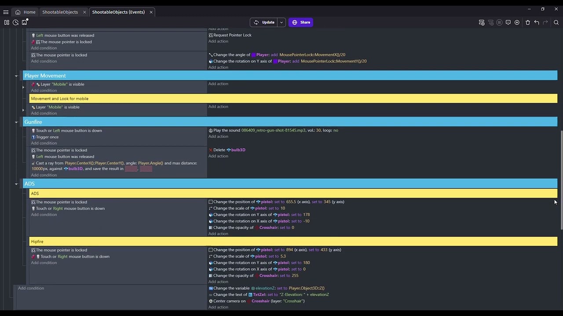Delete selected events with trash icon
The height and width of the screenshot is (316, 563).
tap(528, 22)
